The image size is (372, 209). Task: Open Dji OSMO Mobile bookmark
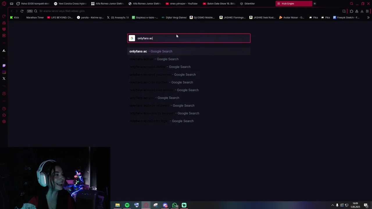pyautogui.click(x=202, y=17)
